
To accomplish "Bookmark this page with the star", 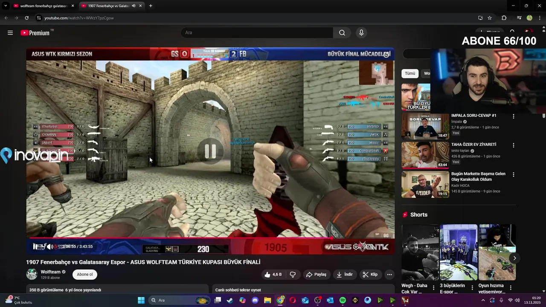I will tap(490, 18).
